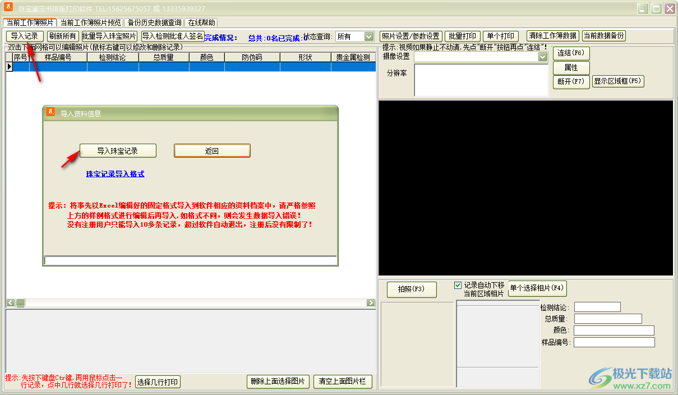The image size is (678, 395).
Task: Click 显示区域框(F5) to show region frame
Action: tap(618, 81)
